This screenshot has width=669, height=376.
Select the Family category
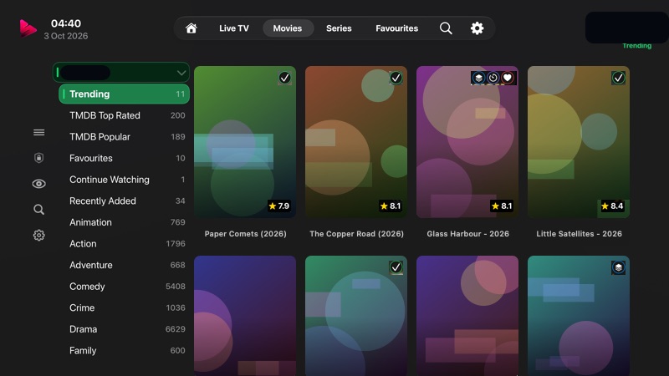(124, 350)
